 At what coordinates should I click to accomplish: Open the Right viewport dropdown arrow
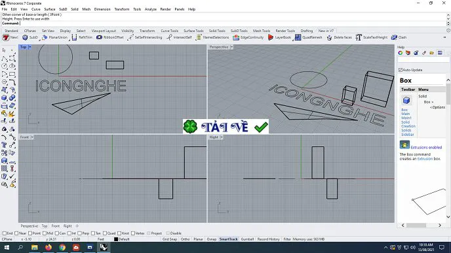pos(222,137)
